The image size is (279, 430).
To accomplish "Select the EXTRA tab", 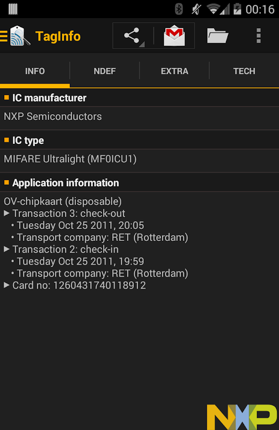I will (174, 71).
